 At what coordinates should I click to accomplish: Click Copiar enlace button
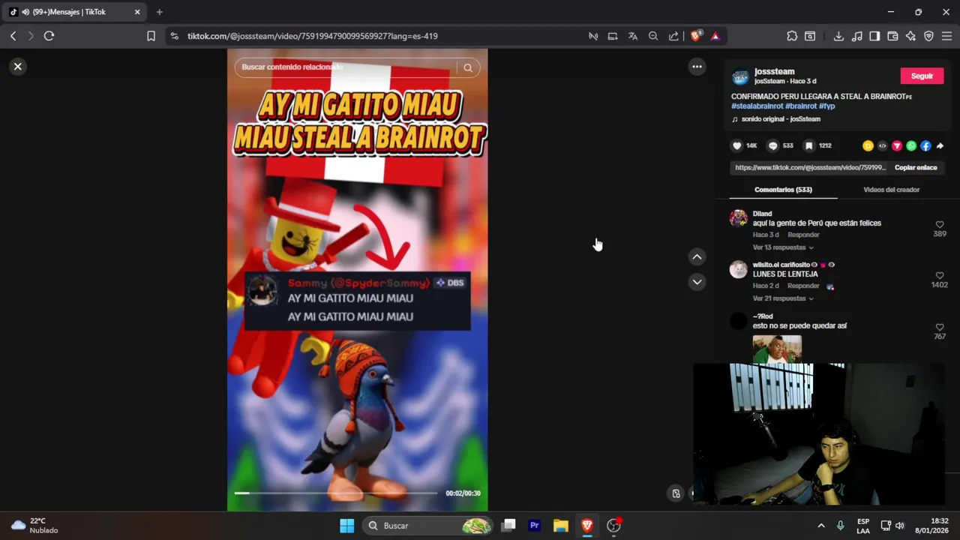[x=916, y=168]
